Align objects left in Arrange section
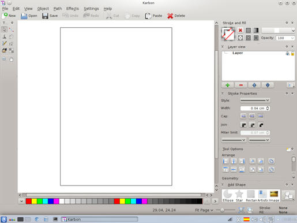297x223 pixels. pyautogui.click(x=225, y=161)
